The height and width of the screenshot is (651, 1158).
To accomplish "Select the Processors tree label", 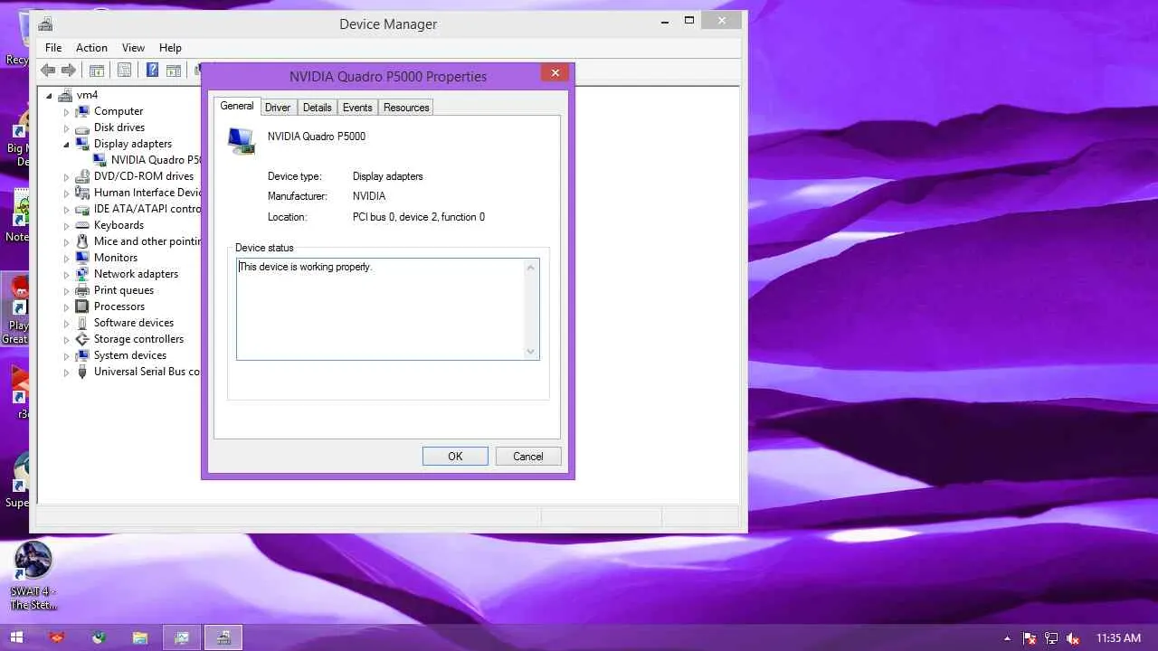I will click(x=119, y=307).
